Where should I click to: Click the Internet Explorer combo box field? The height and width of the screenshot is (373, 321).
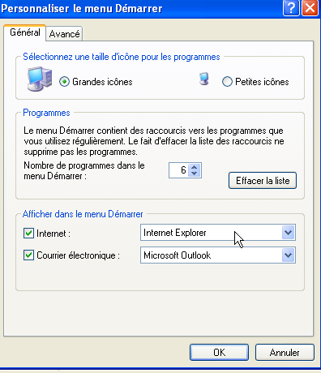pyautogui.click(x=218, y=233)
